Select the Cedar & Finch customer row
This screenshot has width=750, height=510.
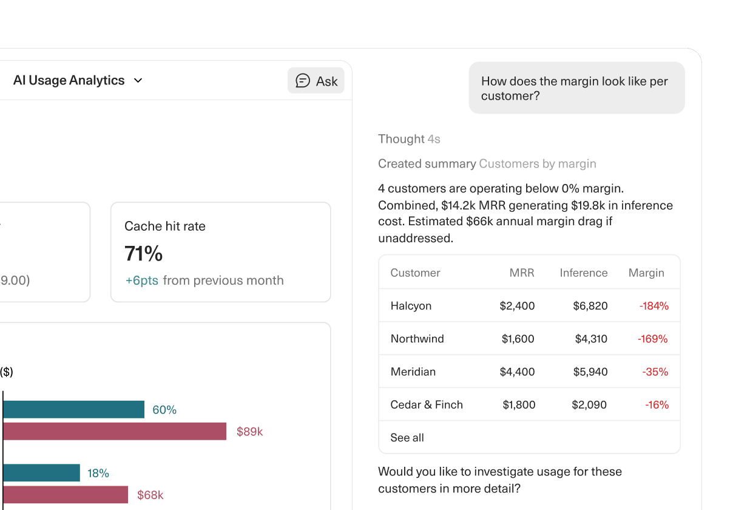(x=529, y=404)
